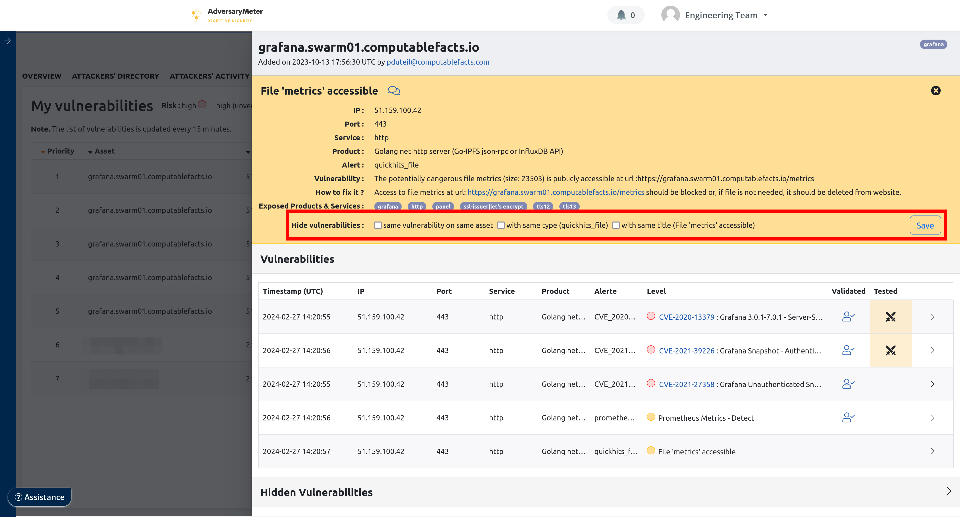Check 'same vulnerability on same asset' box
The height and width of the screenshot is (517, 960).
[x=378, y=225]
